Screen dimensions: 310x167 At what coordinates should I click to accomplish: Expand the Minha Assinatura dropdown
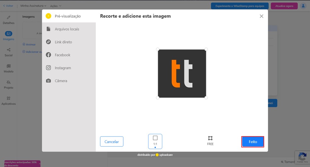(33, 6)
